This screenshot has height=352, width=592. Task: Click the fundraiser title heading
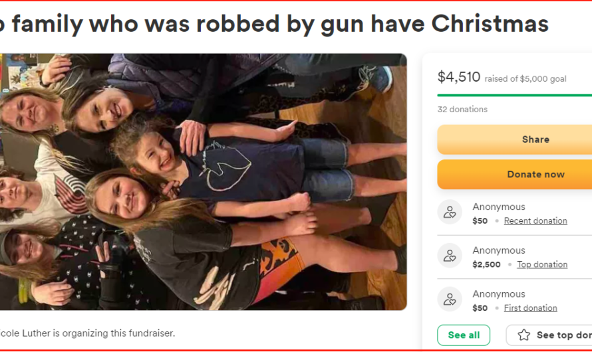(x=274, y=23)
